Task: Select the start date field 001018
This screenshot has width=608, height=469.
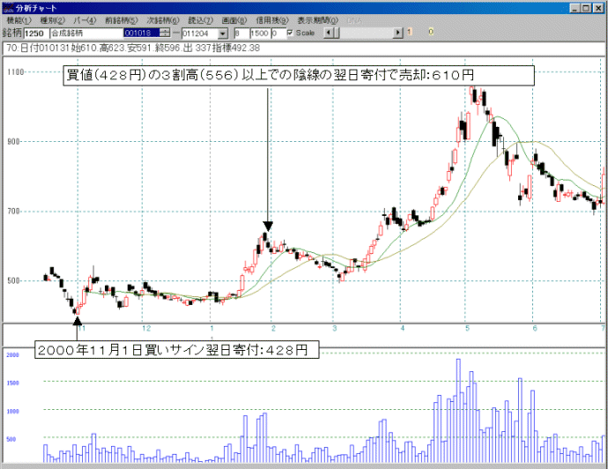Action: (x=139, y=33)
